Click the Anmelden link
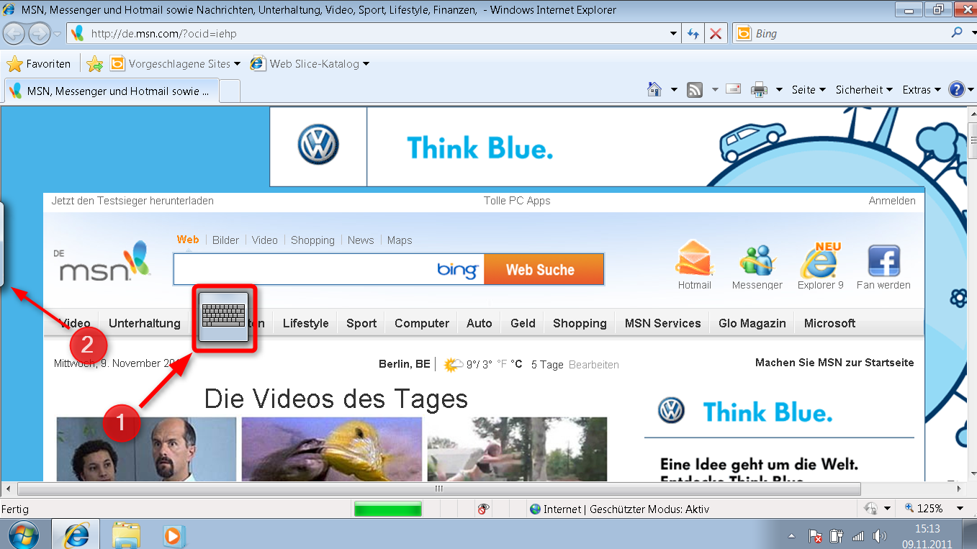 891,201
